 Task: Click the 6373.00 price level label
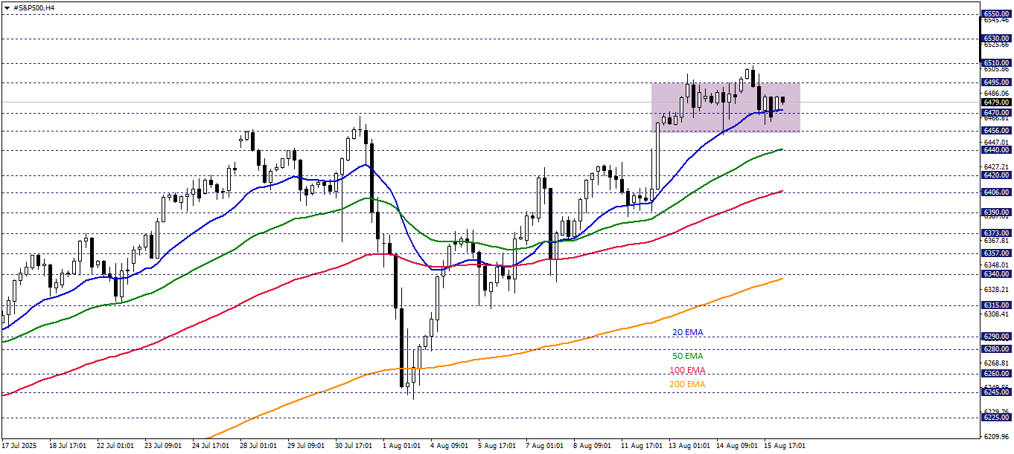tap(996, 233)
